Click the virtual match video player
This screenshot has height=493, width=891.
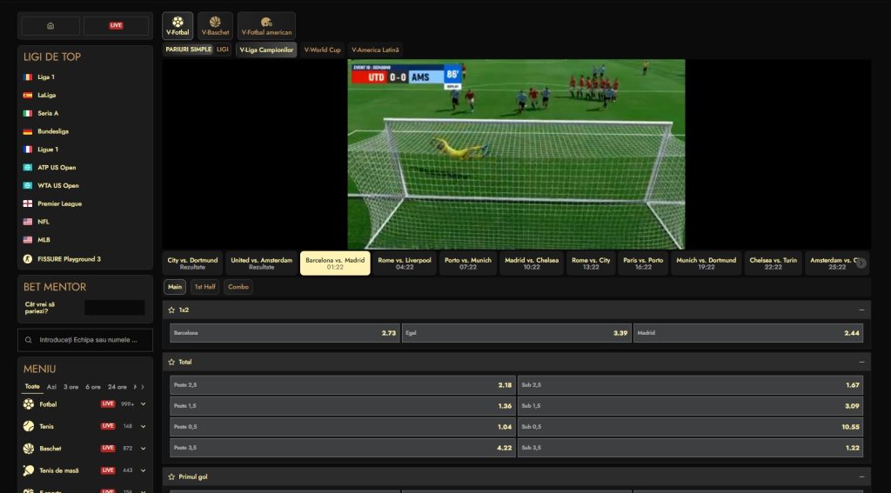(516, 155)
